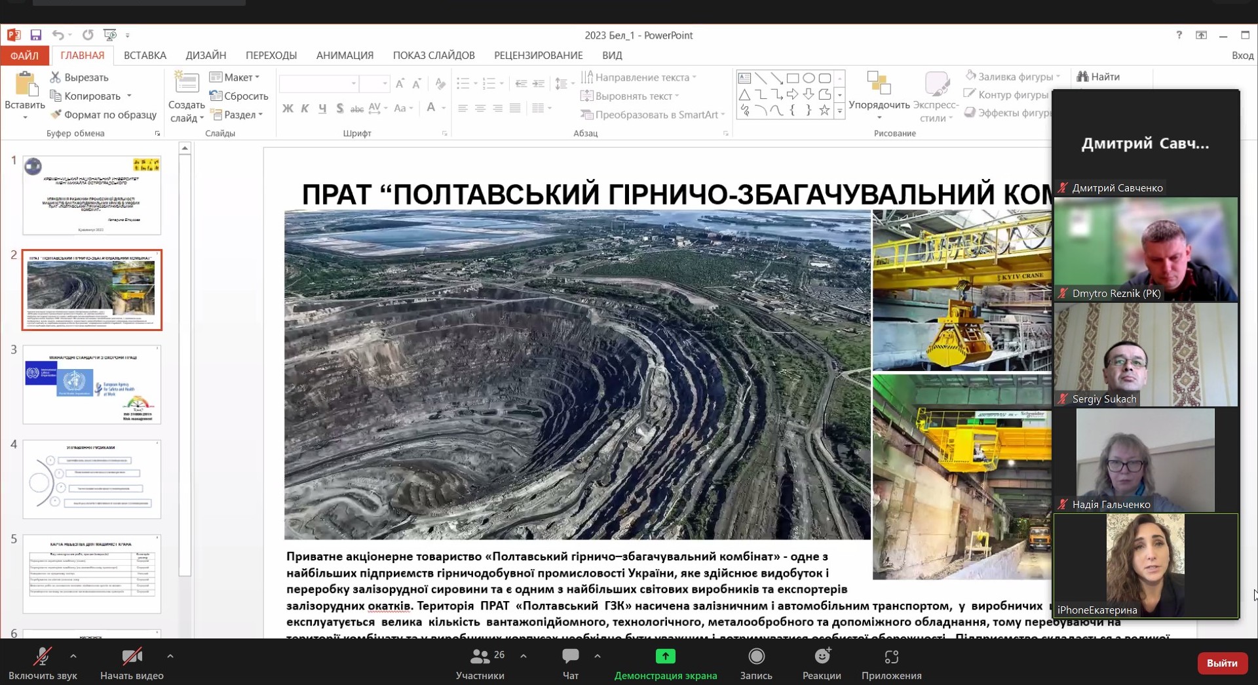Expand the chat options arrow
The width and height of the screenshot is (1258, 685).
598,656
